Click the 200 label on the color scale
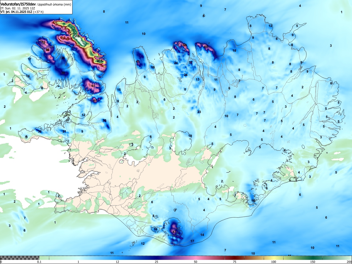The height and width of the screenshot is (264, 352). pyautogui.click(x=349, y=262)
